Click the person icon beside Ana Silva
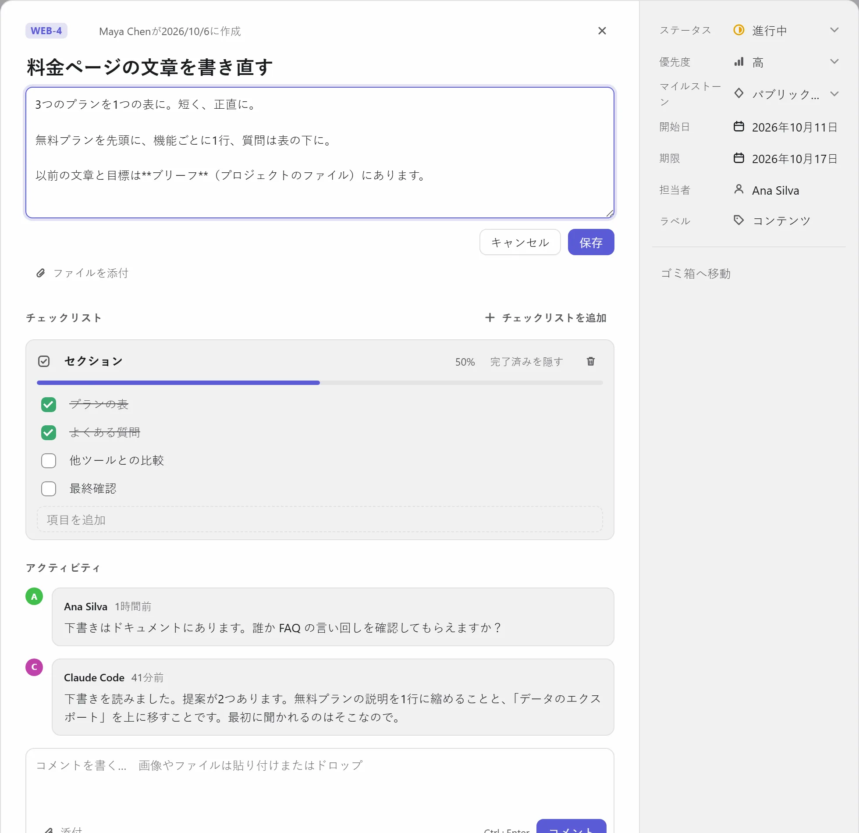The height and width of the screenshot is (833, 859). [738, 189]
